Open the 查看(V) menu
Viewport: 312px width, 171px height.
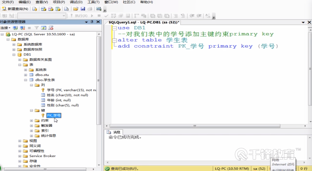click(x=42, y=2)
